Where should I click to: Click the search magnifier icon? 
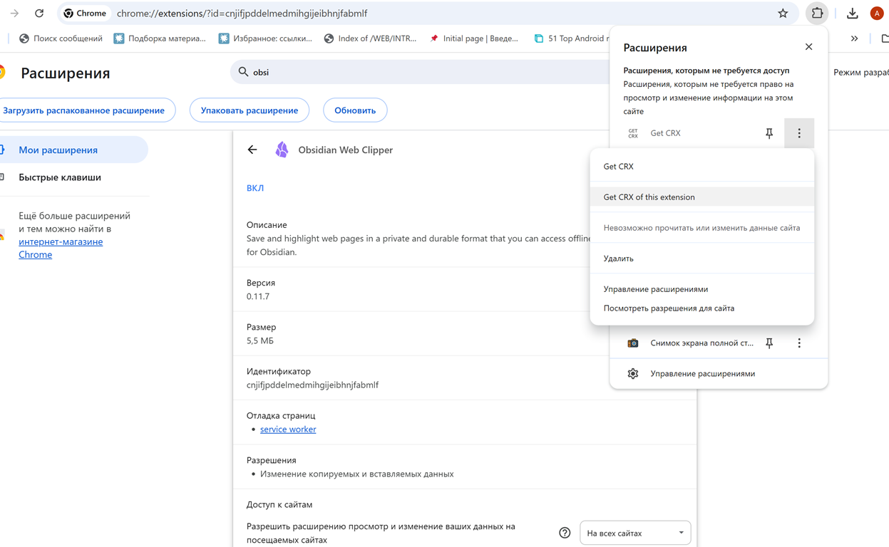[243, 72]
